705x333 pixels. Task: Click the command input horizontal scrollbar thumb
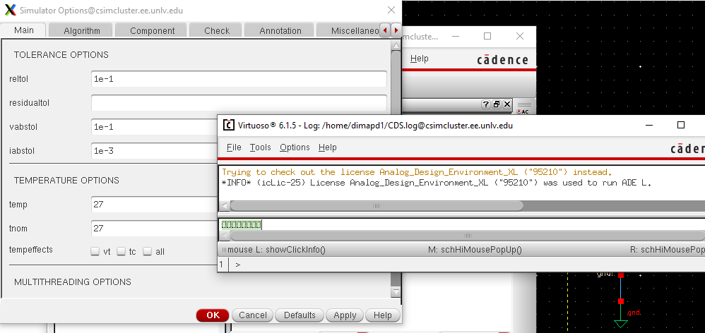tap(468, 236)
